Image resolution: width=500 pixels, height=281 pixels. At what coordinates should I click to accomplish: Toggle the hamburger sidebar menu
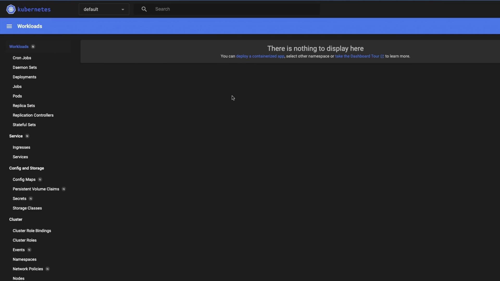9,26
